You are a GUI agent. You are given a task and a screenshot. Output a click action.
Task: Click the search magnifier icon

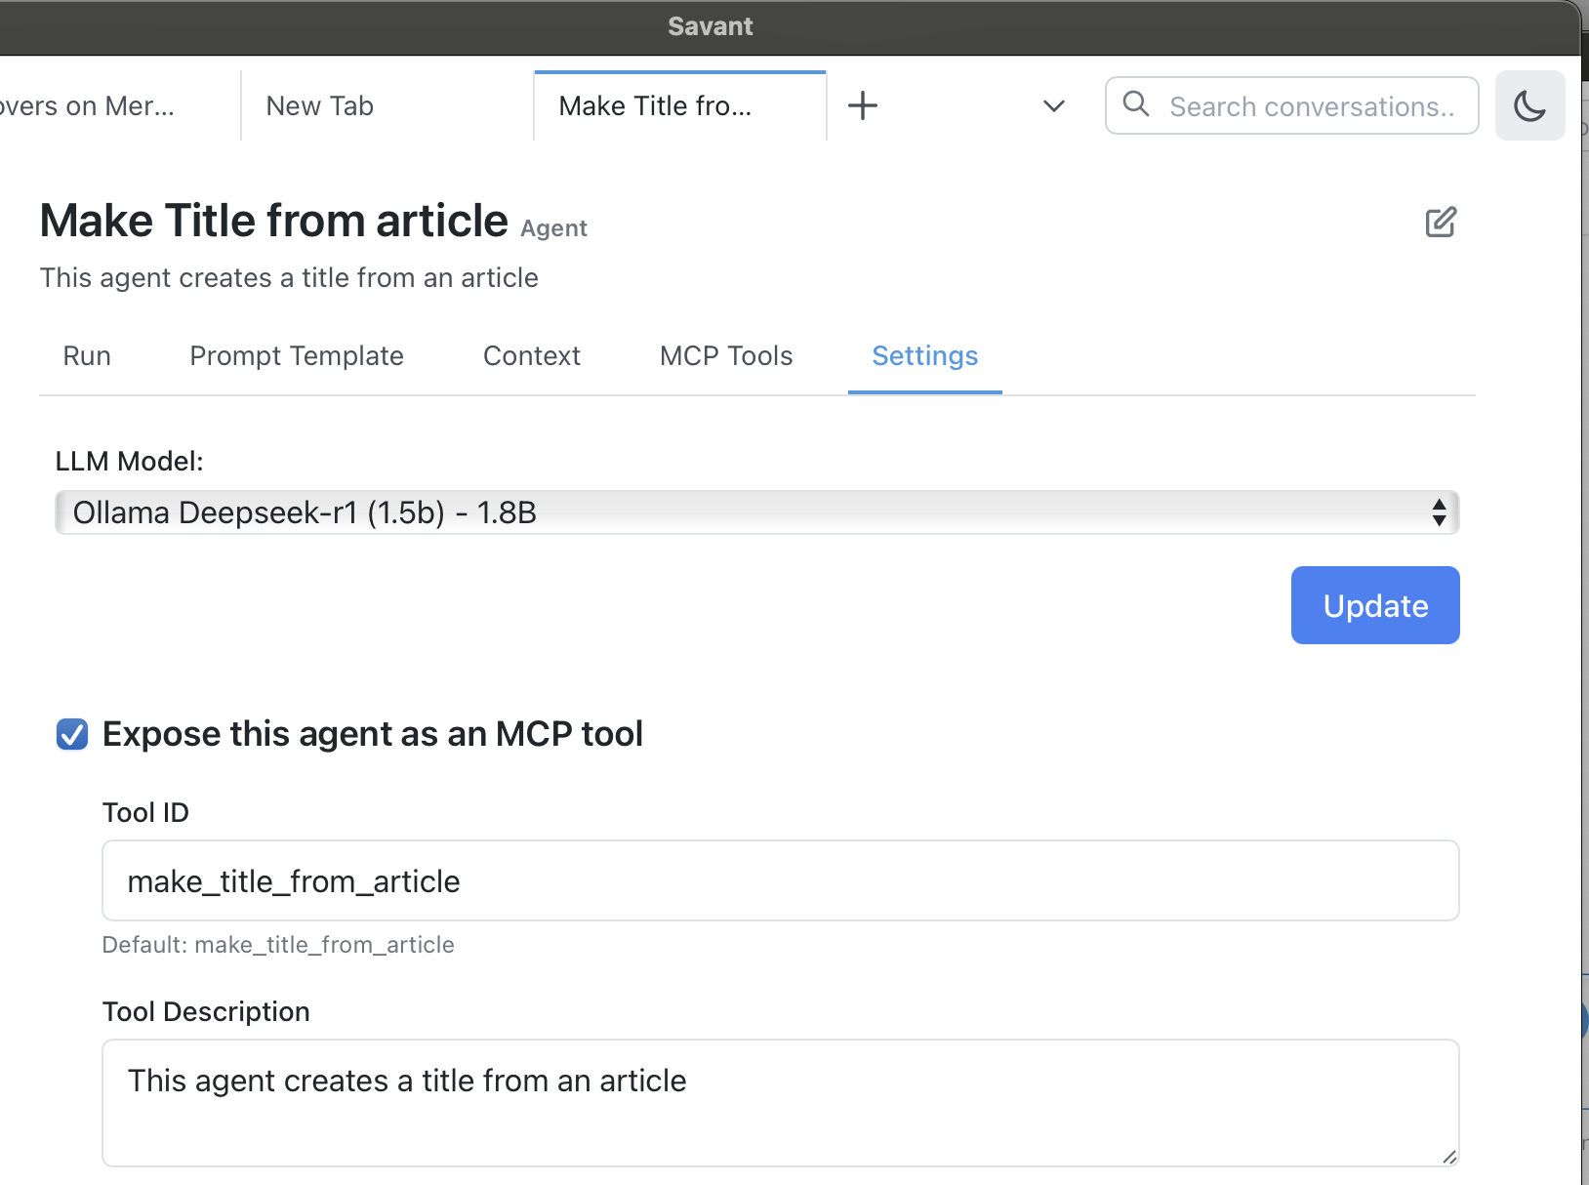pyautogui.click(x=1136, y=104)
